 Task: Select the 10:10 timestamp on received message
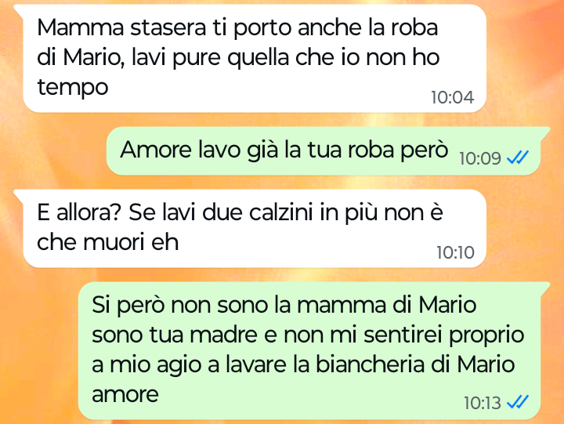pos(455,252)
